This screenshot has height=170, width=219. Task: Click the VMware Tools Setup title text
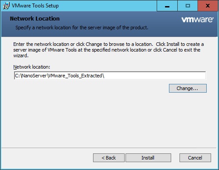(35, 6)
